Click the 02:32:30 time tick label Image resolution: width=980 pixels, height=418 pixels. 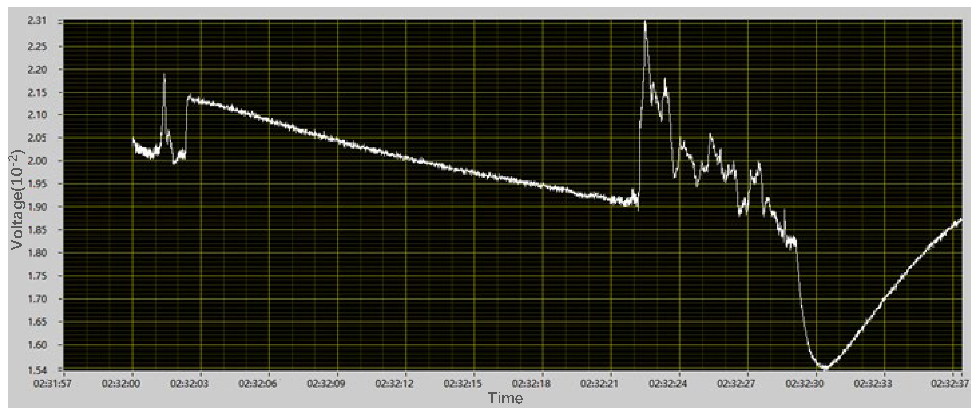(805, 384)
